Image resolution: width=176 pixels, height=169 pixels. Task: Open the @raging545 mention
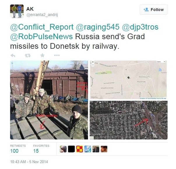[98, 27]
